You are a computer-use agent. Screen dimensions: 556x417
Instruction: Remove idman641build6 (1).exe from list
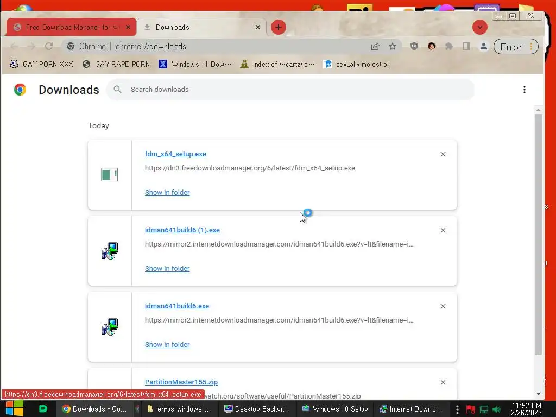coord(443,230)
